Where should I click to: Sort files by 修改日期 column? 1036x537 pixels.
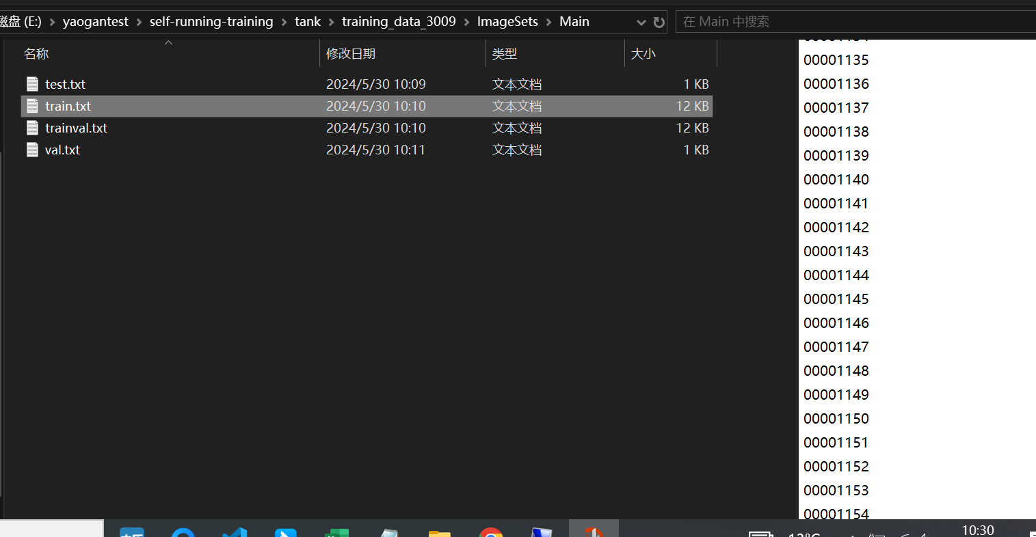click(351, 54)
